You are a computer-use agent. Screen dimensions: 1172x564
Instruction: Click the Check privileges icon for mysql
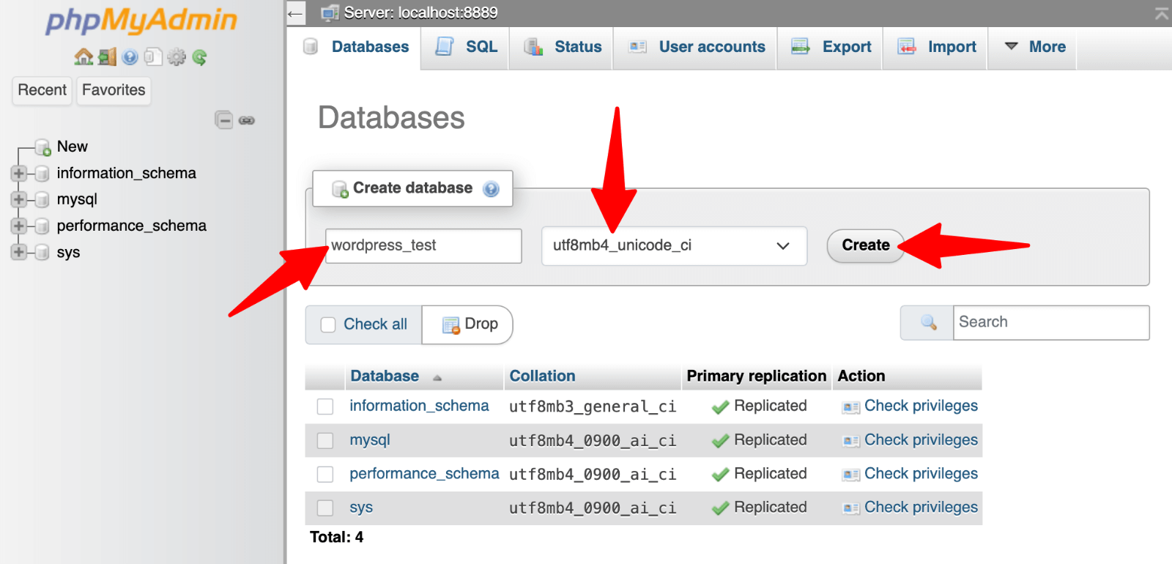pos(850,441)
